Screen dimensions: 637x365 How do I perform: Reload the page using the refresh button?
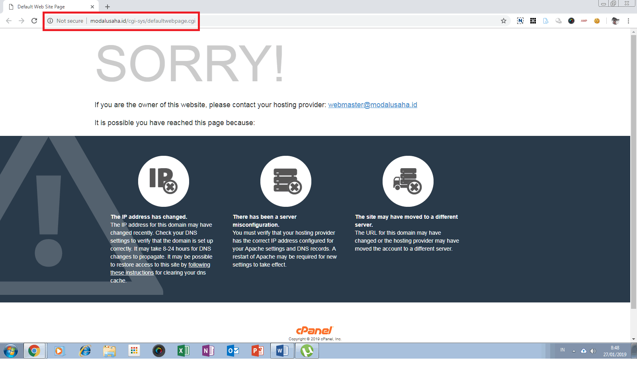tap(34, 21)
